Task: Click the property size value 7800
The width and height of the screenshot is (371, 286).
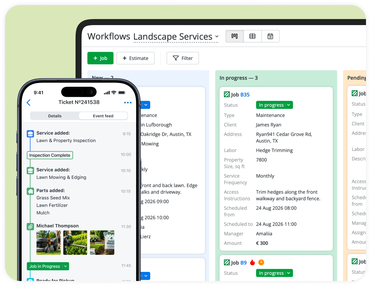Action: [261, 160]
